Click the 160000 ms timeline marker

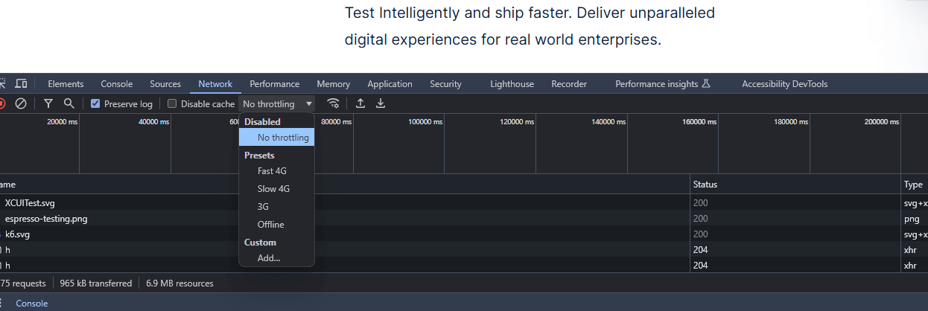click(699, 122)
